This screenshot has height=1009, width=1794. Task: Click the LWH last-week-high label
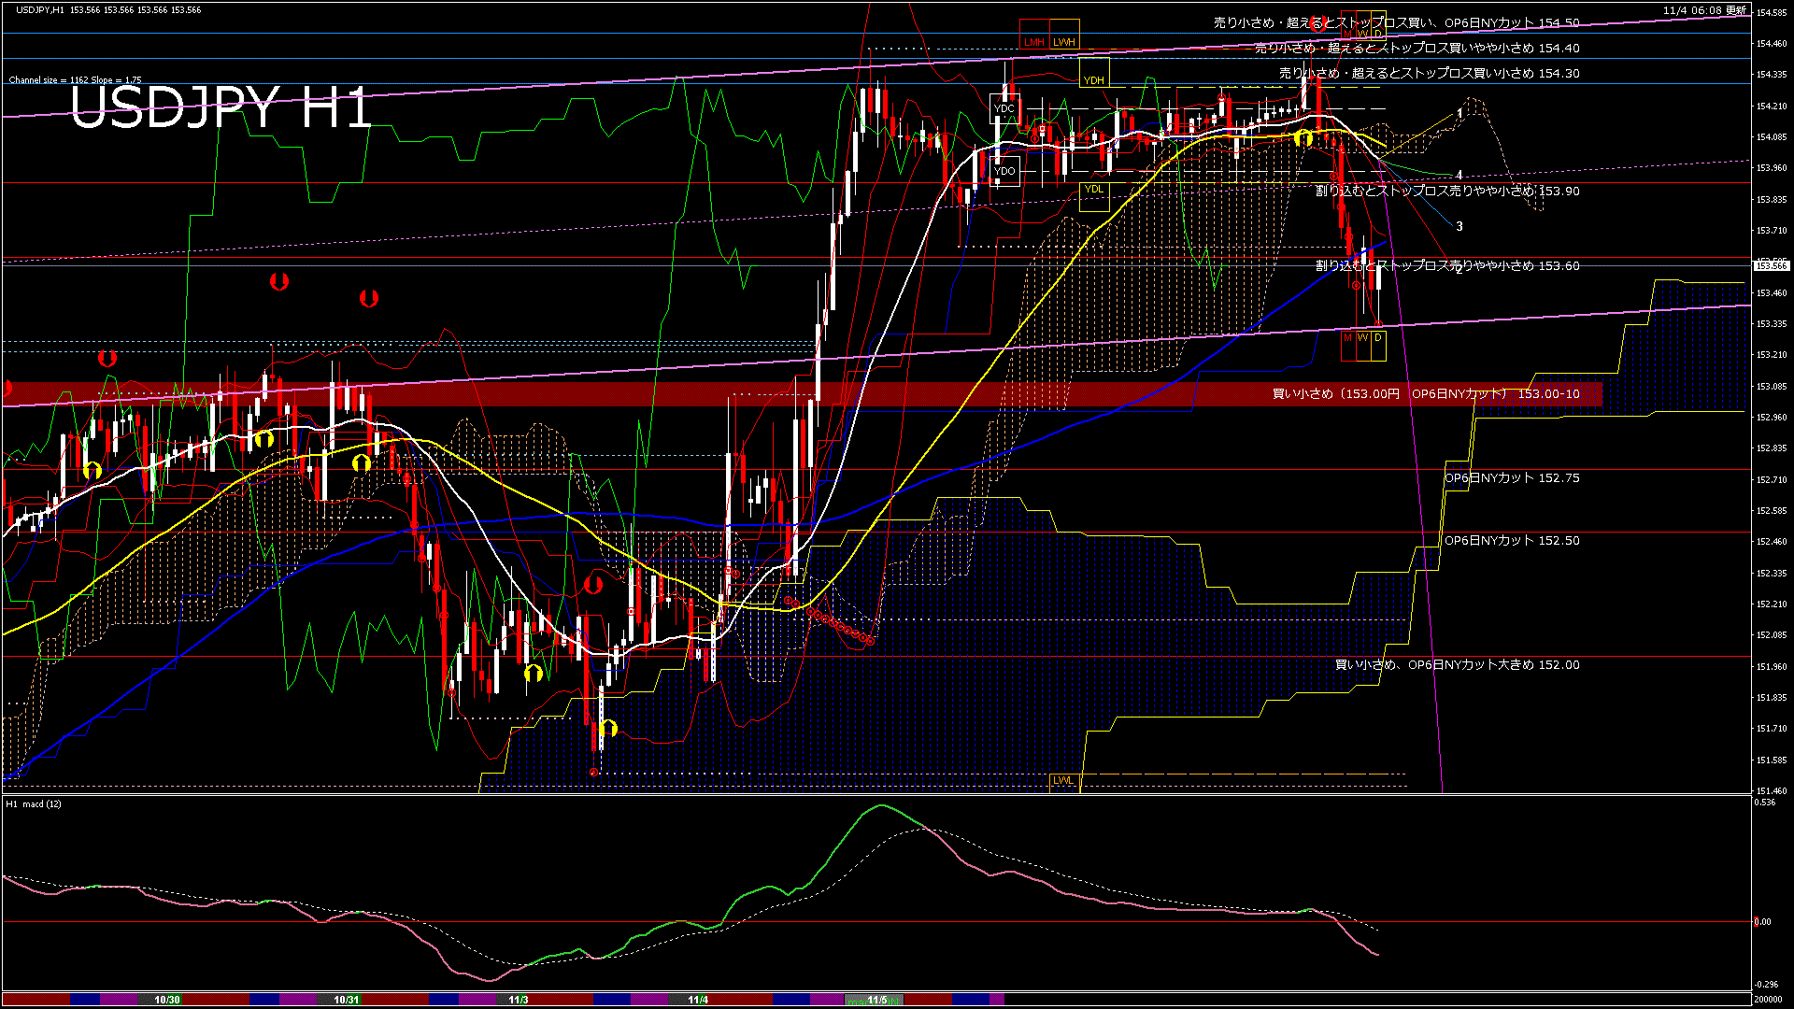click(1064, 42)
